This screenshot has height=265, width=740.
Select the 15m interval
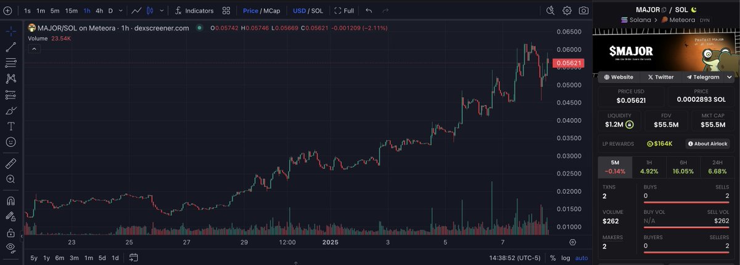[x=72, y=10]
